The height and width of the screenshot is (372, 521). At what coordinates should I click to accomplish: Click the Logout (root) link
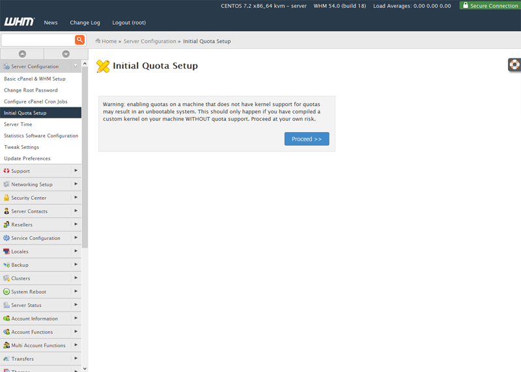(x=129, y=23)
